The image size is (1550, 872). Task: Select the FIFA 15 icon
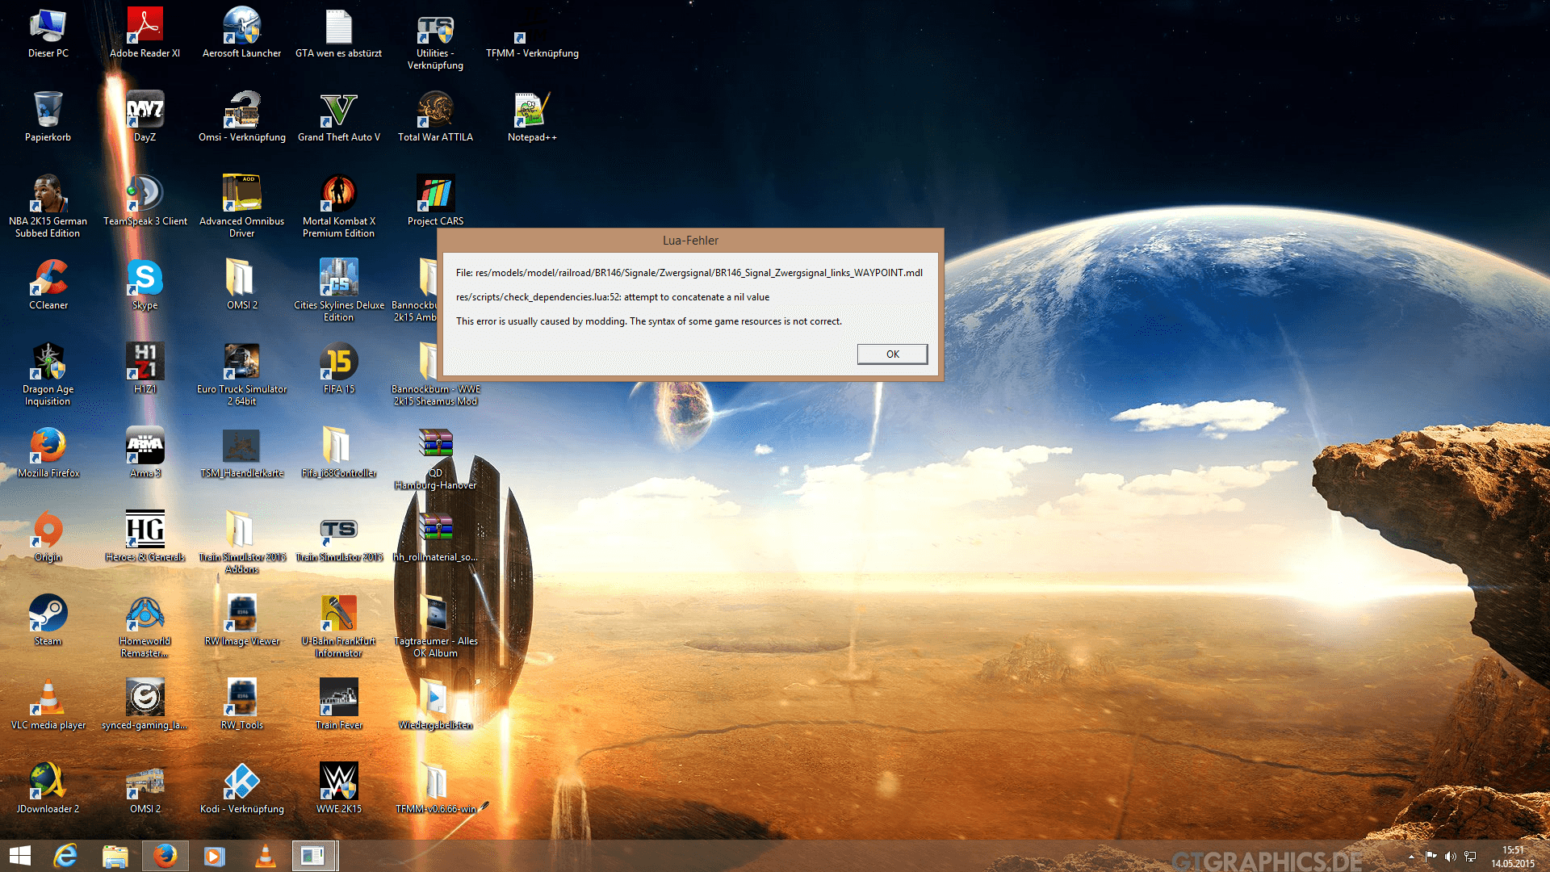[339, 370]
